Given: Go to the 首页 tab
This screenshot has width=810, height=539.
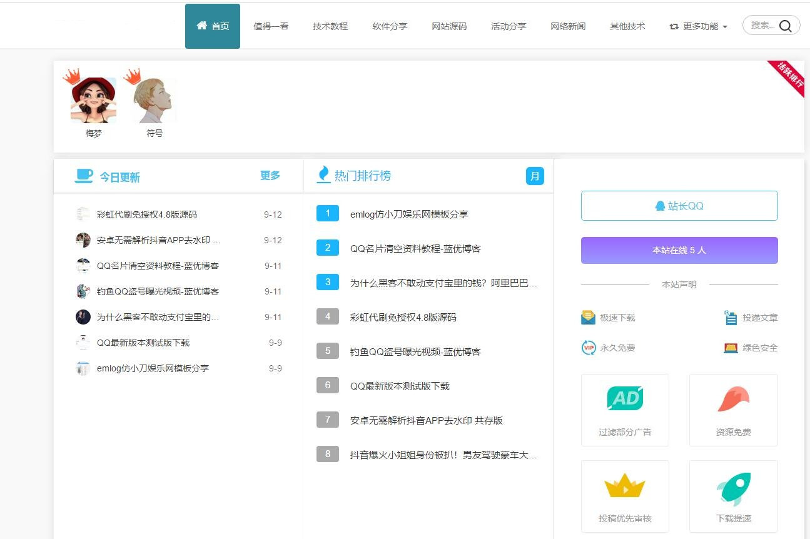Looking at the screenshot, I should click(x=213, y=26).
